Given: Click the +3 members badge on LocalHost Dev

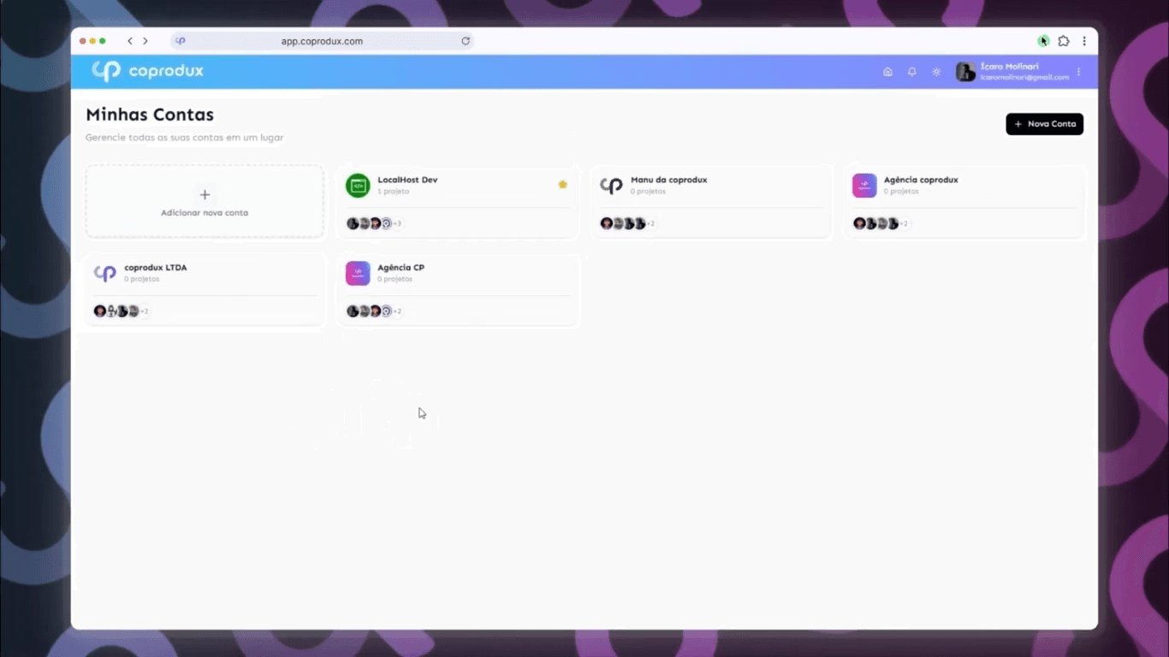Looking at the screenshot, I should pyautogui.click(x=396, y=224).
